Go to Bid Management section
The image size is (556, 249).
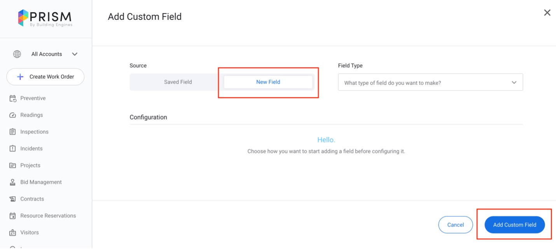click(41, 182)
